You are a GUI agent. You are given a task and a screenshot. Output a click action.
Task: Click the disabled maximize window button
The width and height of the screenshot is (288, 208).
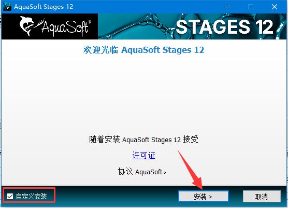pyautogui.click(x=251, y=7)
